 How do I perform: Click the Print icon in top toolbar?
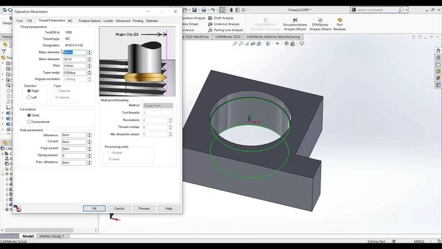point(204,10)
